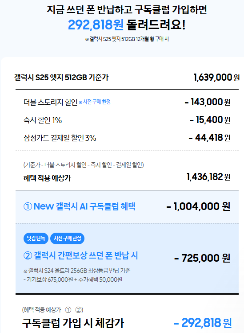Screen dimensions: 244x333
Task: Click the -1,004,000원 subscription benefit amount
Action: 198,206
